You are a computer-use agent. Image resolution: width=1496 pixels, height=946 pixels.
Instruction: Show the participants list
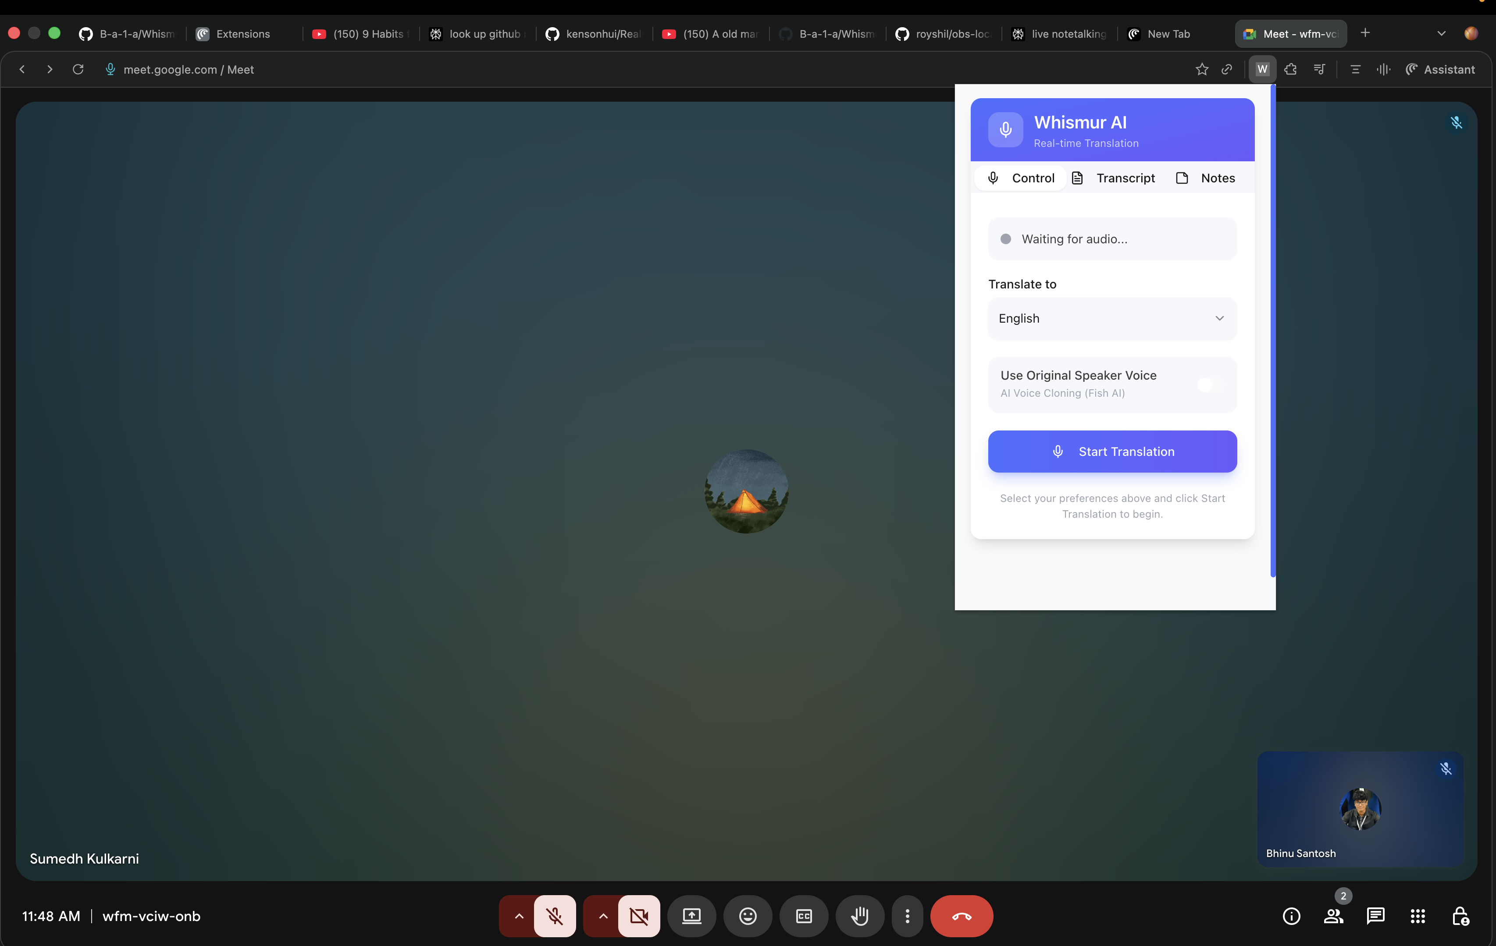click(x=1332, y=916)
